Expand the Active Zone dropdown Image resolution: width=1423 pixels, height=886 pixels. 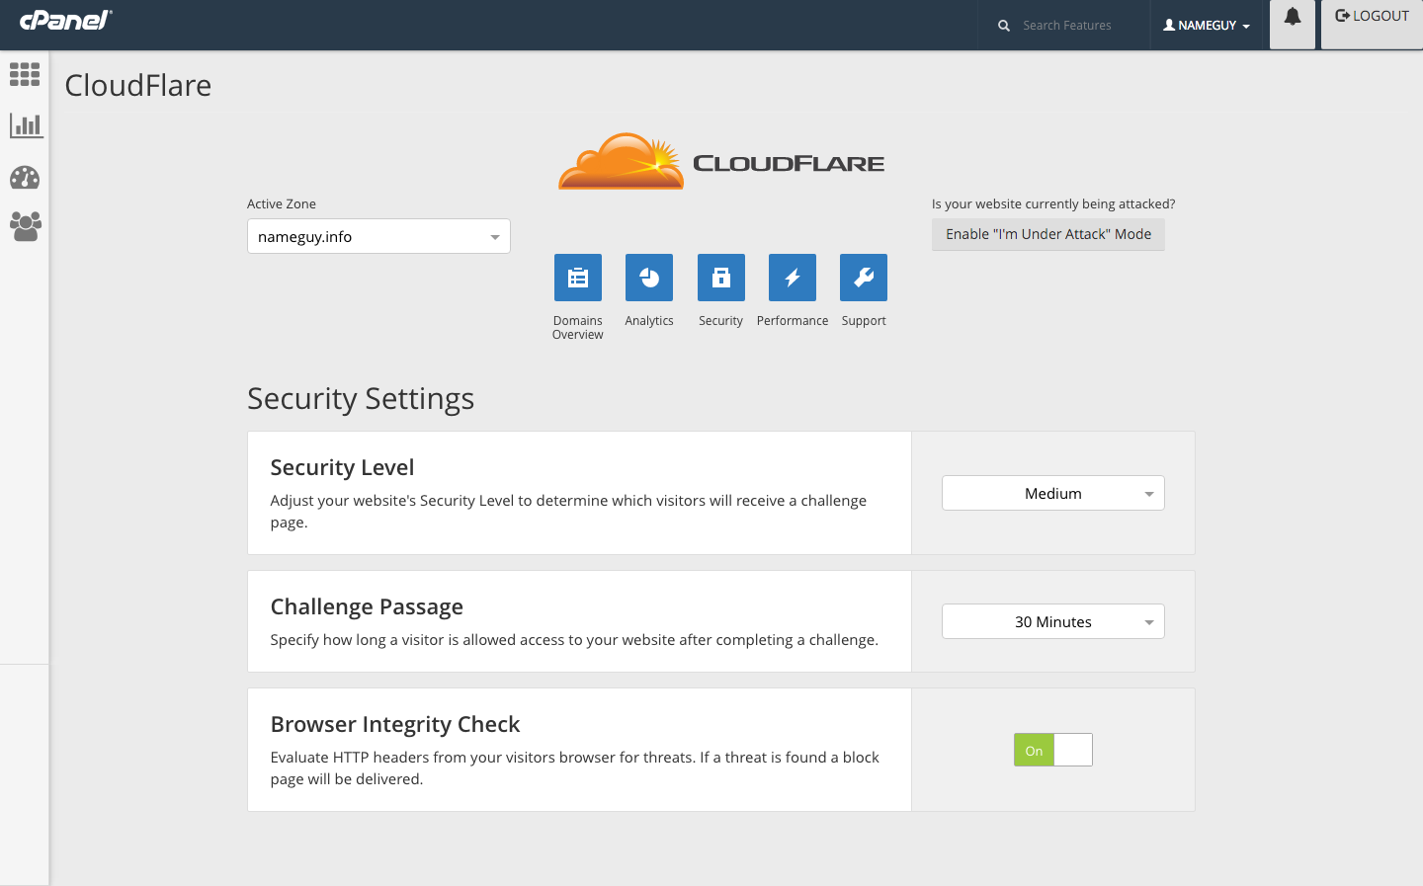point(378,236)
